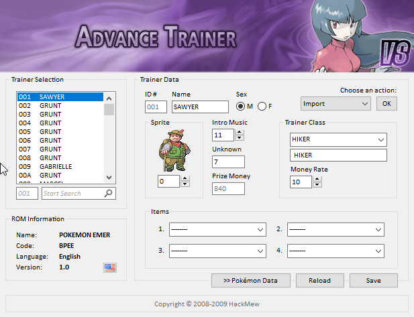Click the ROM code BPEE text
This screenshot has width=414, height=317.
point(66,246)
